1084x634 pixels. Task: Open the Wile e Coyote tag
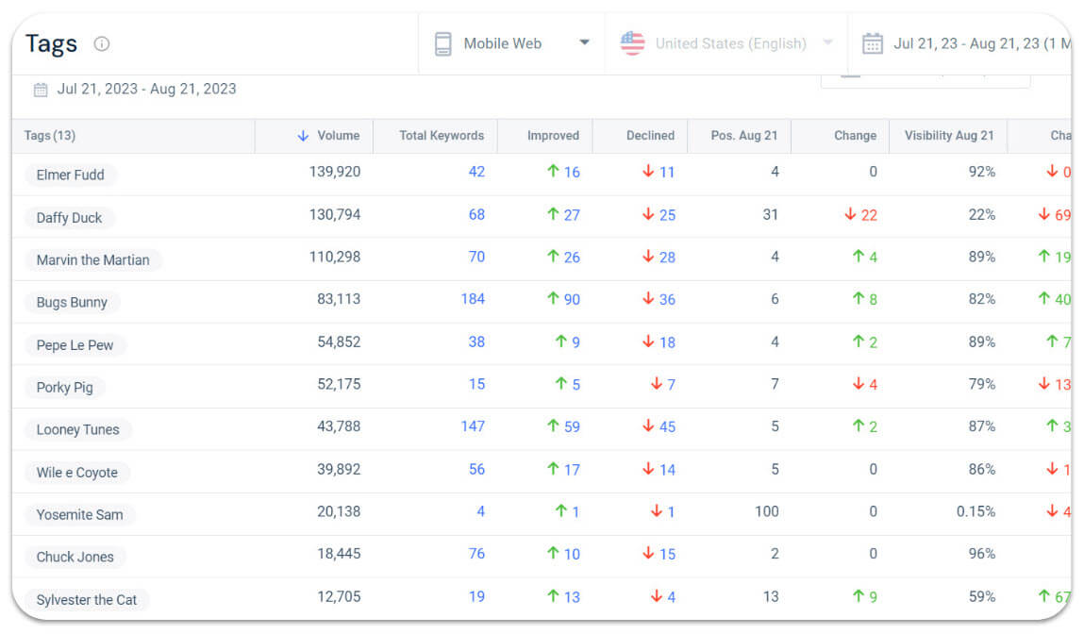(76, 473)
